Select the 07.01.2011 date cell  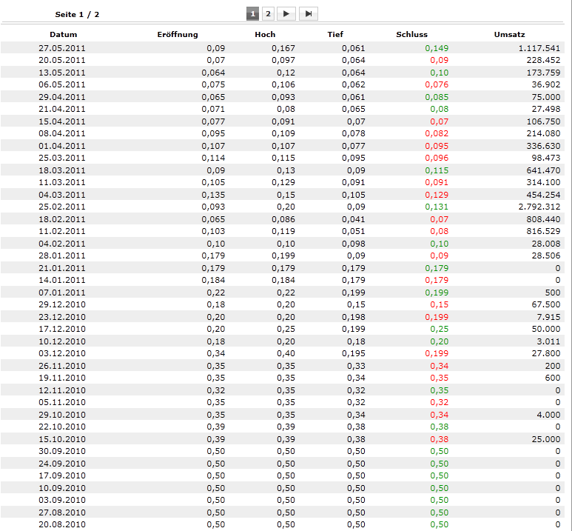[x=62, y=293]
